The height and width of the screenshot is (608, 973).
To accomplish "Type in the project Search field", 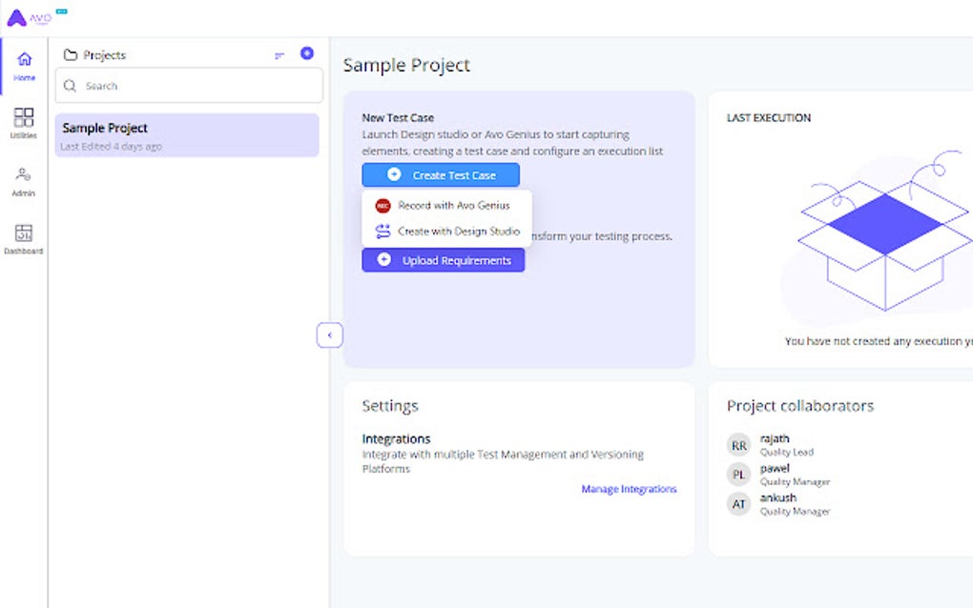I will click(x=197, y=86).
